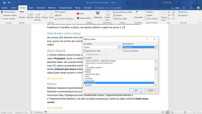
Task: Adjust the zoom slider handle
Action: point(185,112)
